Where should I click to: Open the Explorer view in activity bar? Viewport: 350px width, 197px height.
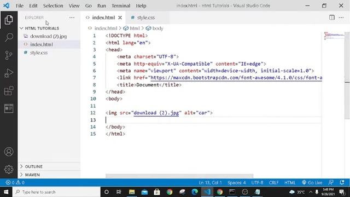click(x=9, y=20)
